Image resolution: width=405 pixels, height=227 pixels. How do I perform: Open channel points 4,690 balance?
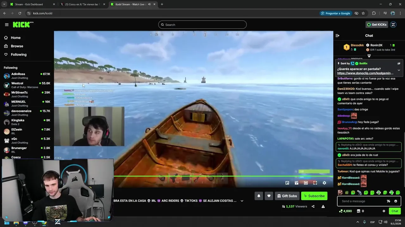click(345, 211)
